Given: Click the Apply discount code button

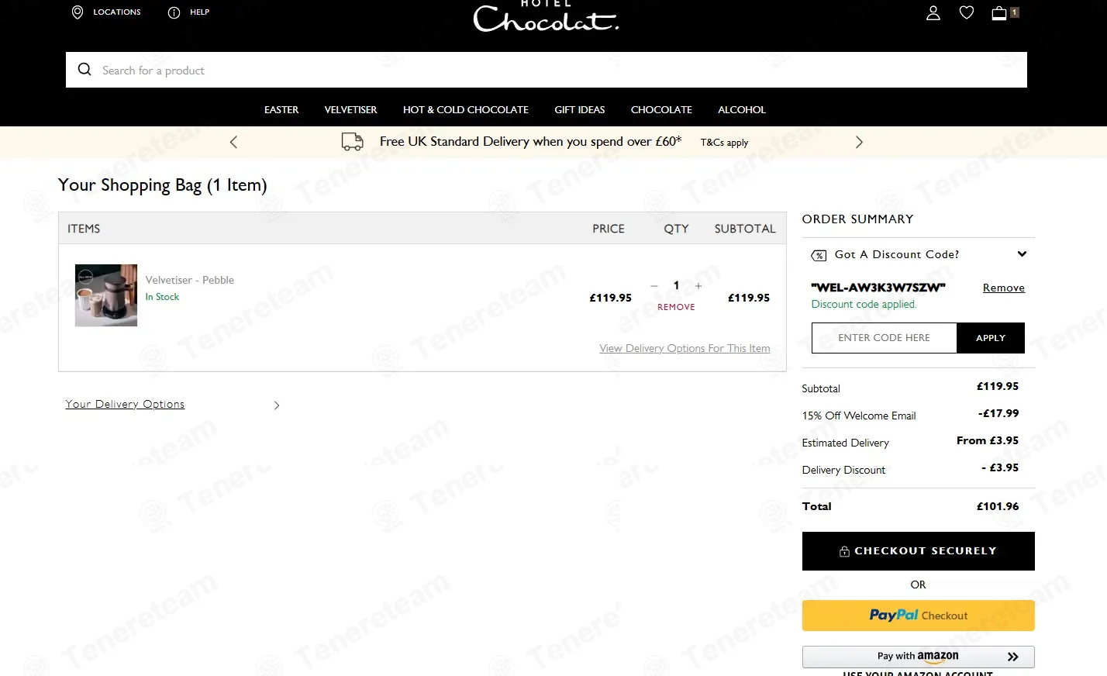Looking at the screenshot, I should point(991,338).
